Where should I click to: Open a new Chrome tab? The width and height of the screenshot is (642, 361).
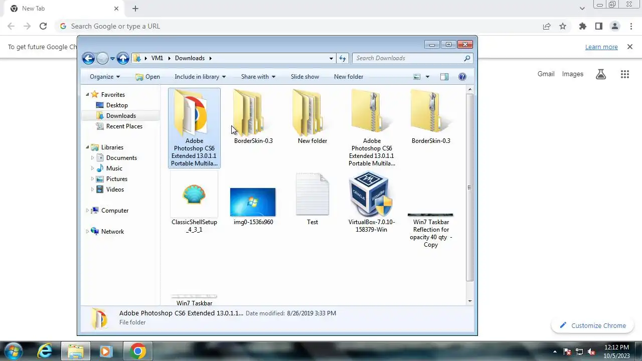(x=135, y=9)
